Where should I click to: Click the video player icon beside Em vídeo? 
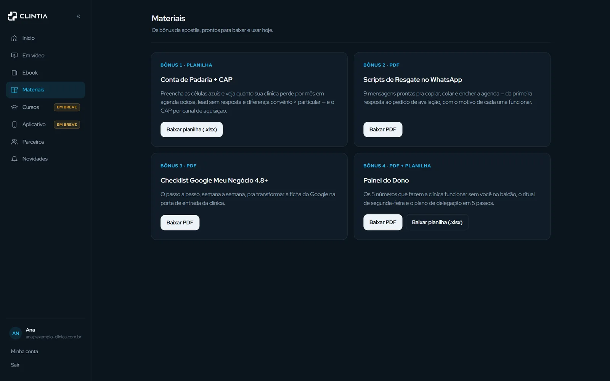14,56
